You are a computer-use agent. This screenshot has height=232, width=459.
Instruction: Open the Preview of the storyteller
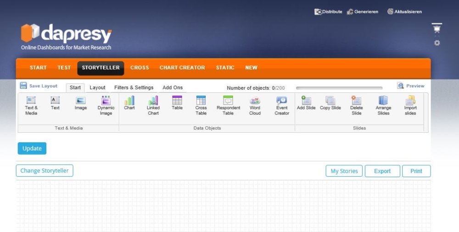coord(411,86)
